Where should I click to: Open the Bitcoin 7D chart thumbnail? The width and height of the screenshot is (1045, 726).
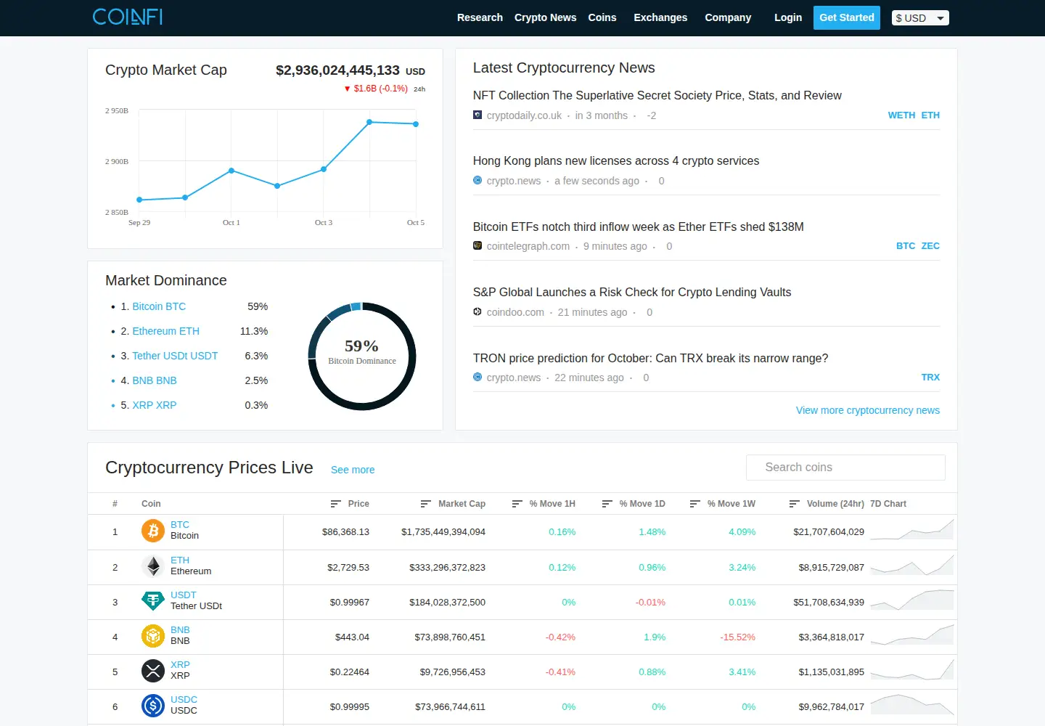(912, 529)
